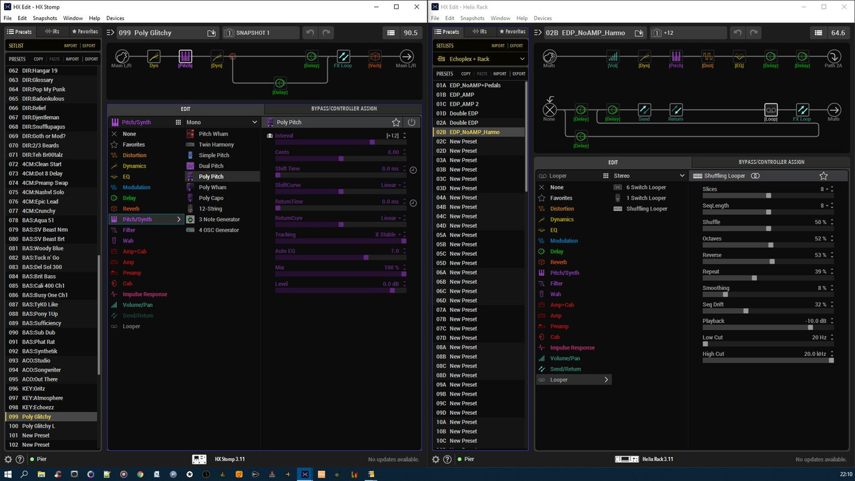Click setlist Import in HX Stomp
The height and width of the screenshot is (481, 855).
(x=70, y=45)
